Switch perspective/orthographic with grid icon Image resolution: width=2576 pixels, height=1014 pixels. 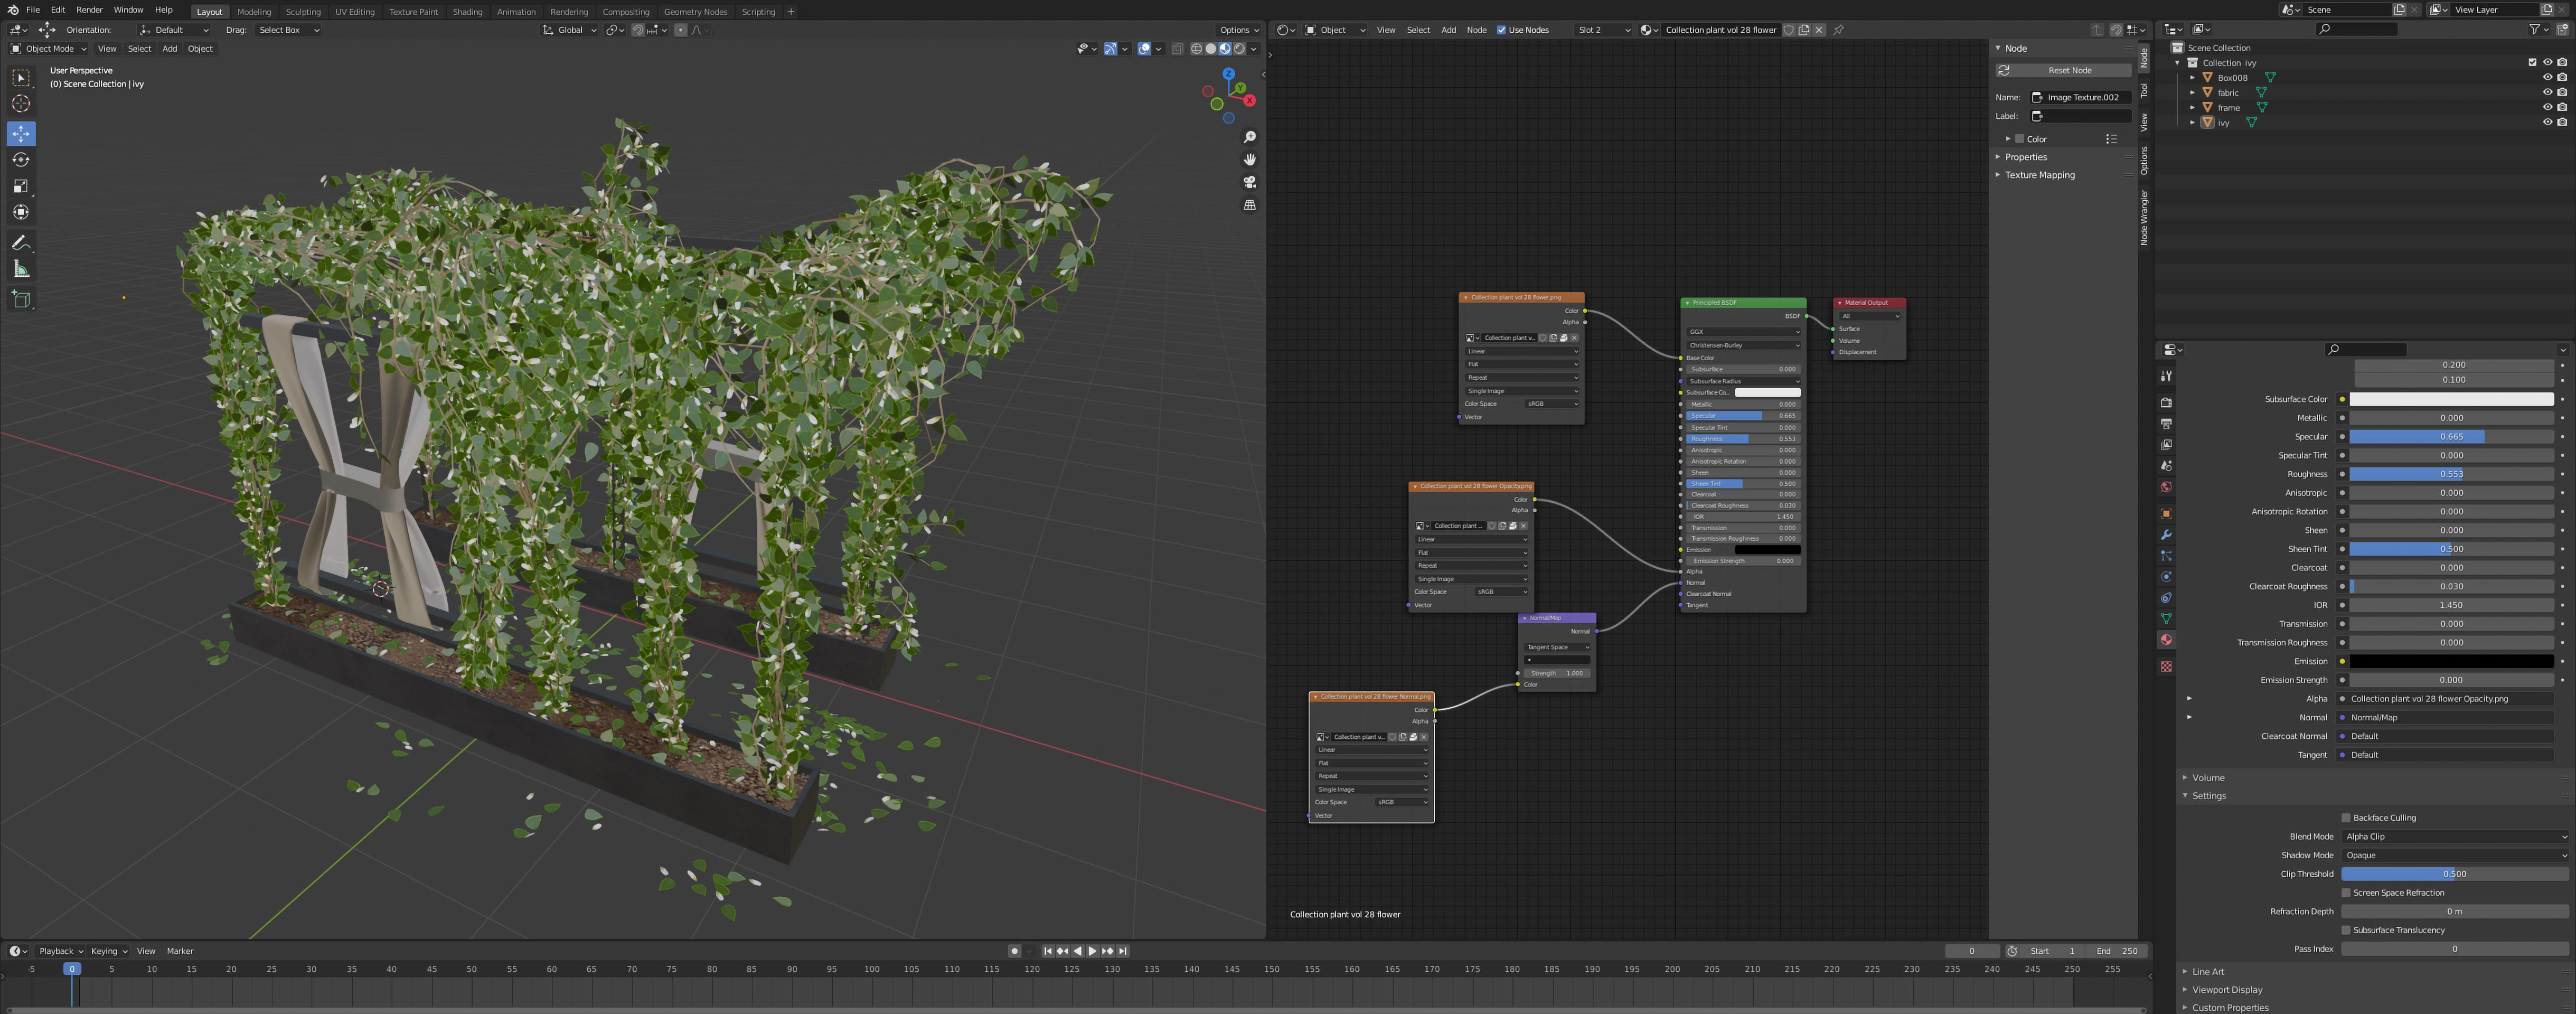click(x=1250, y=205)
